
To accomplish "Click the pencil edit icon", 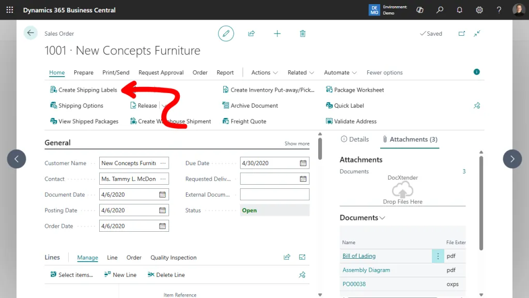I will [226, 34].
